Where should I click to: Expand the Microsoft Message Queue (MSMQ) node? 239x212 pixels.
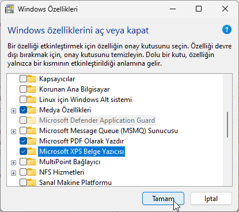[13, 131]
